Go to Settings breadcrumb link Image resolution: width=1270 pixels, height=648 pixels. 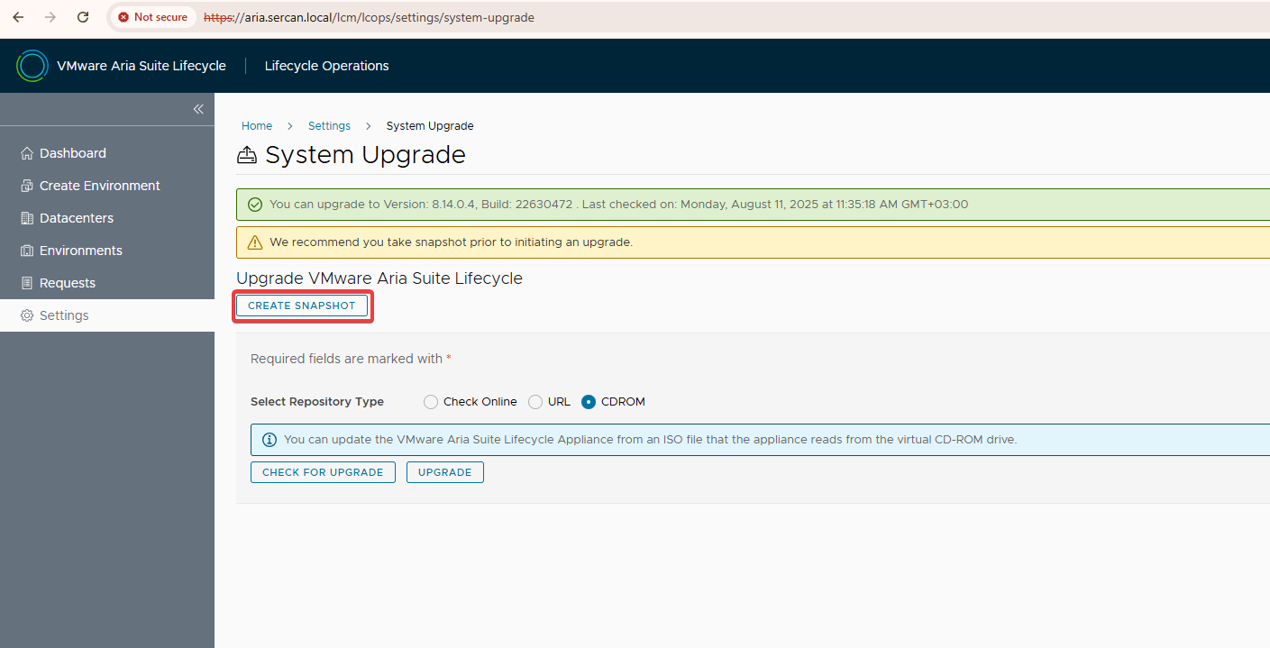coord(329,126)
